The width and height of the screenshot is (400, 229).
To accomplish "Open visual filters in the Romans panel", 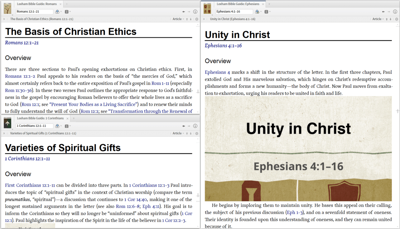I will [x=57, y=12].
